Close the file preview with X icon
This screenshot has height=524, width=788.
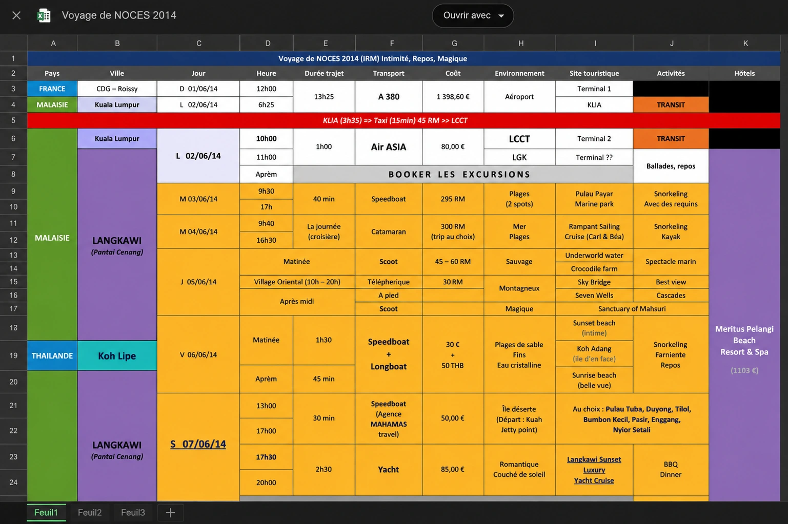click(16, 15)
